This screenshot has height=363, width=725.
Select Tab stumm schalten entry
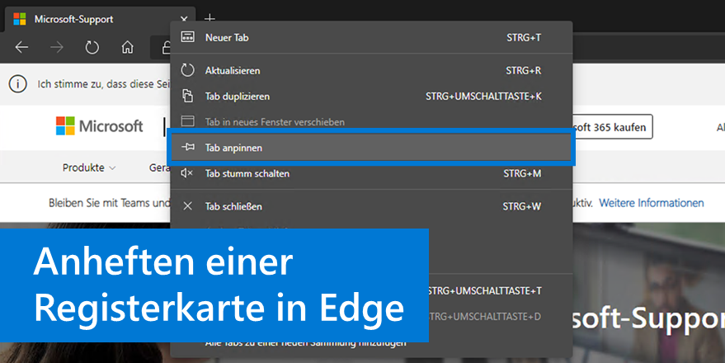click(371, 173)
